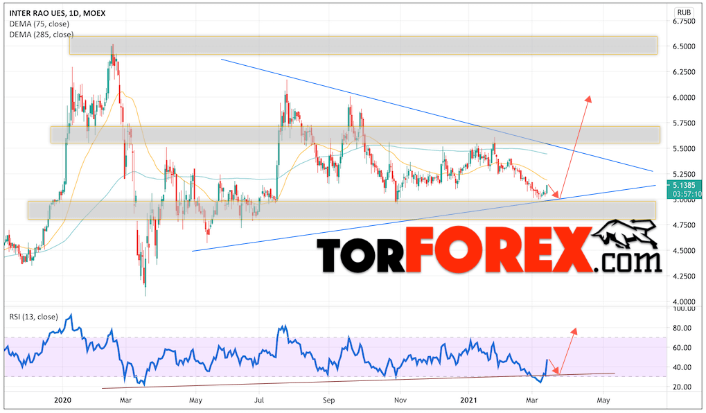
Task: Click the first May date axis label
Action: coord(195,400)
